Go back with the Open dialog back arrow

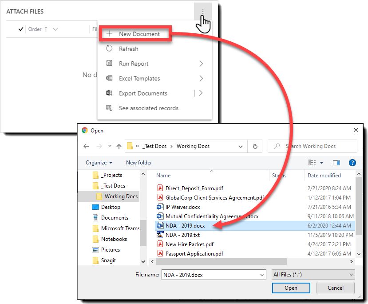(86, 146)
